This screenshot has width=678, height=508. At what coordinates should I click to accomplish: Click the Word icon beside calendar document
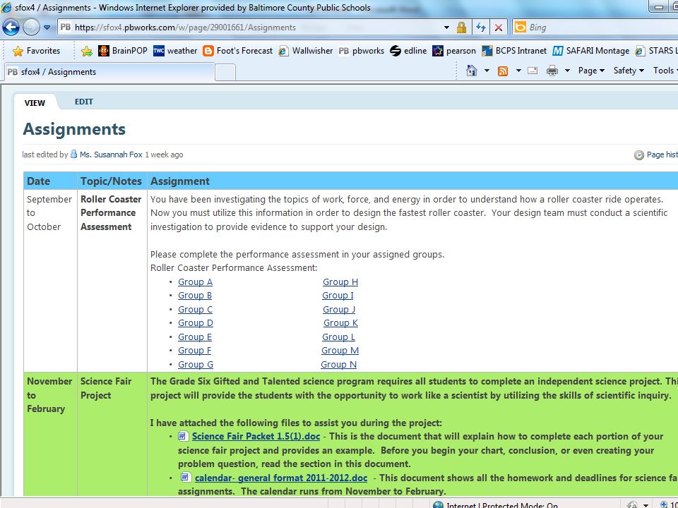pos(186,478)
